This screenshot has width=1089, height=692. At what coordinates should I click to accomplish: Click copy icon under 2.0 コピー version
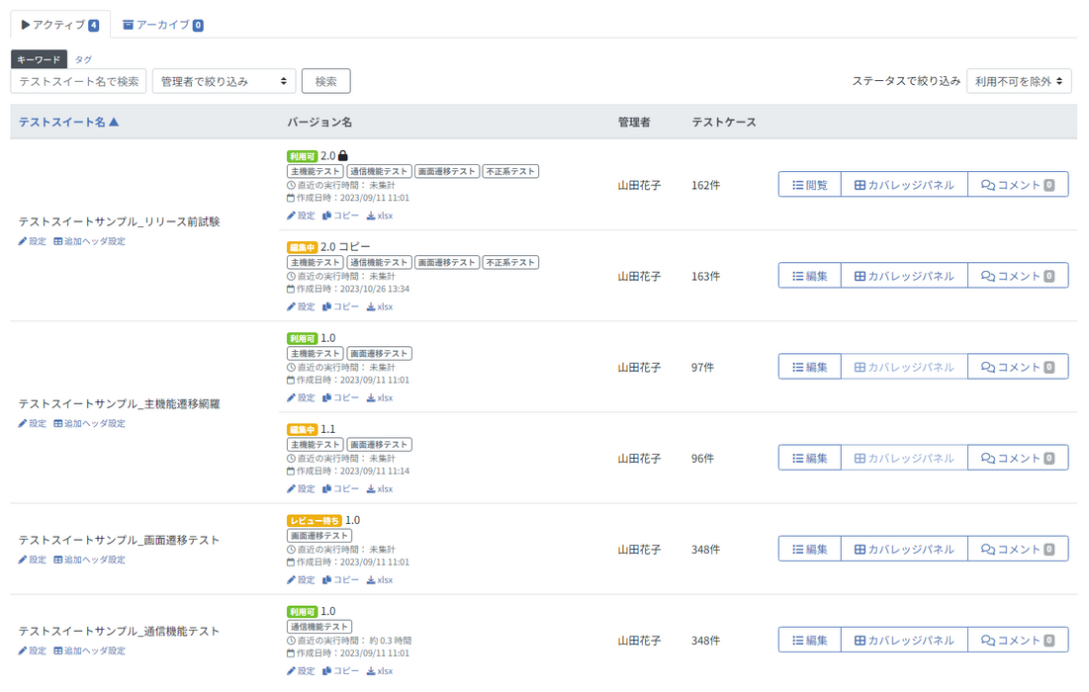pos(327,307)
